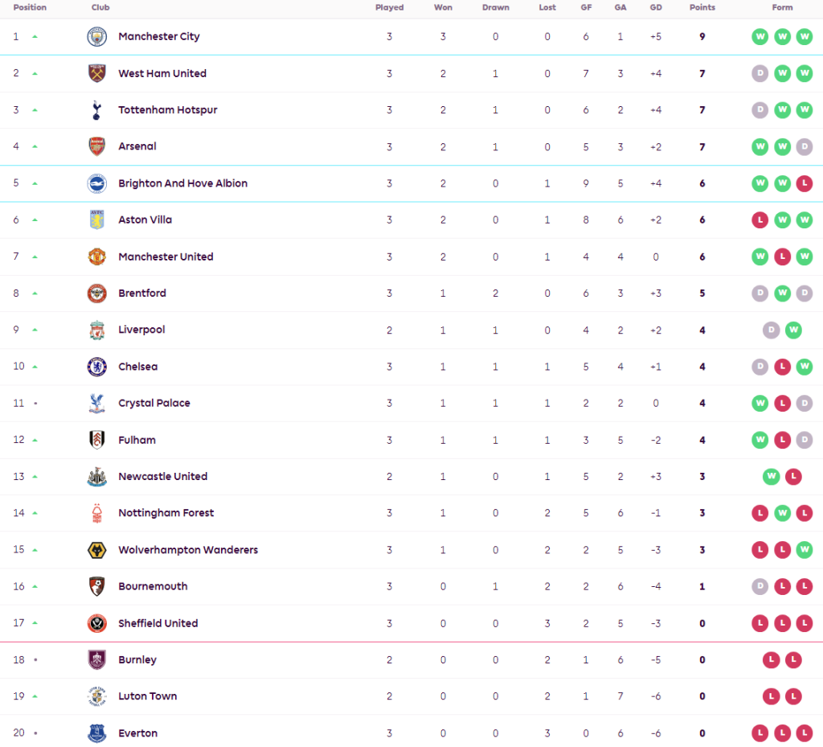
Task: Click the Played column header
Action: [389, 7]
